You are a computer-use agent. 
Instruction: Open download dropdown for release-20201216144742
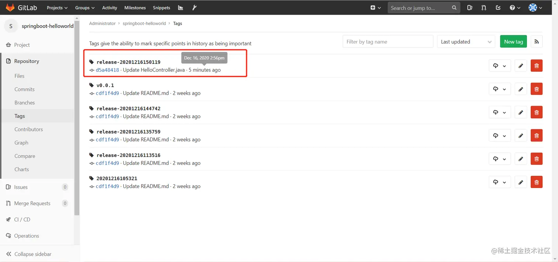(500, 112)
